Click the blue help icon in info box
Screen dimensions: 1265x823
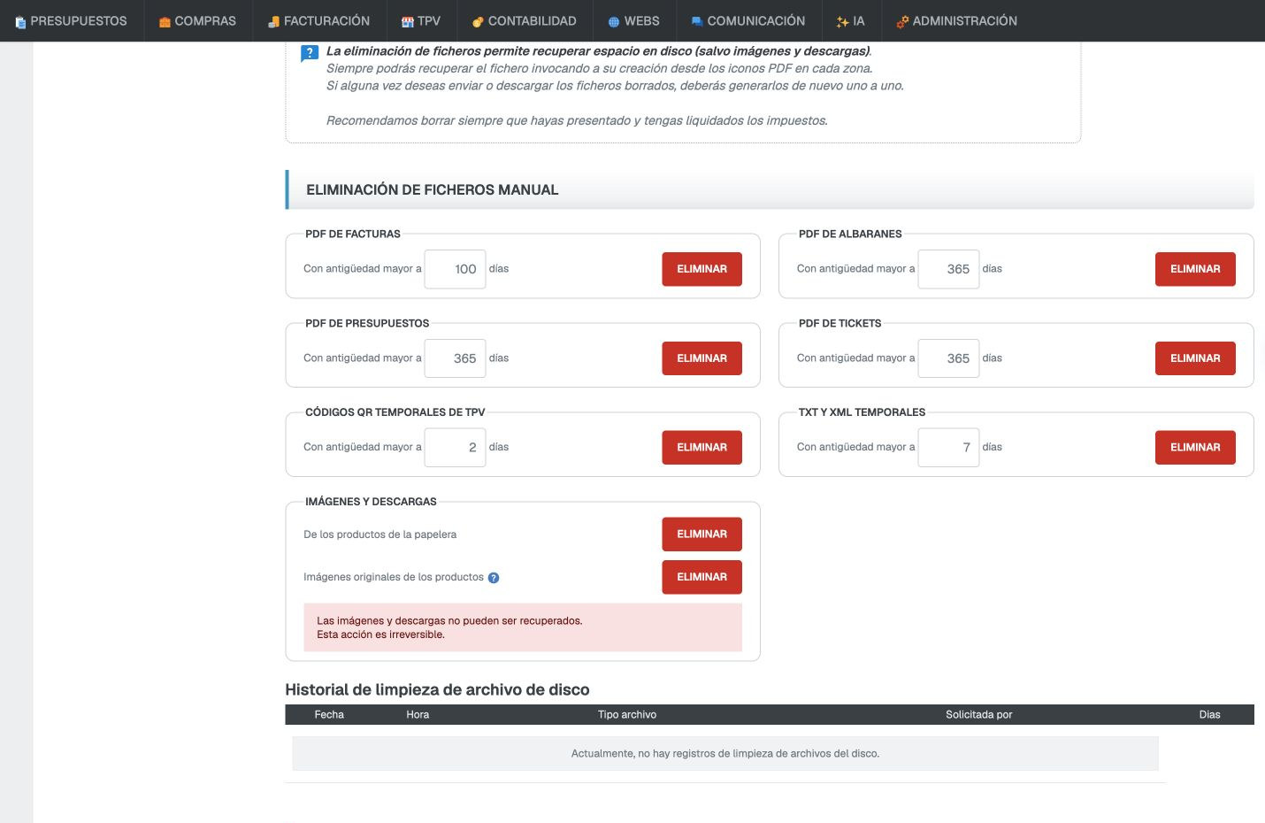click(310, 53)
